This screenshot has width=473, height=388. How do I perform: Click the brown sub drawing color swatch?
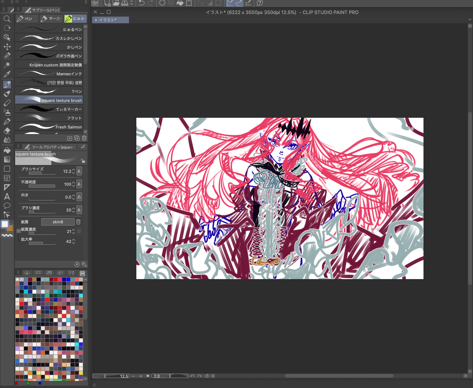pos(10,229)
